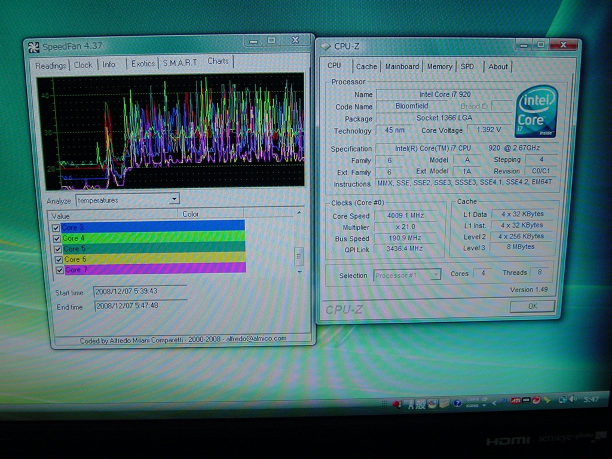Open the ATI Catalyst tray icon
Image resolution: width=612 pixels, height=459 pixels.
(x=515, y=400)
